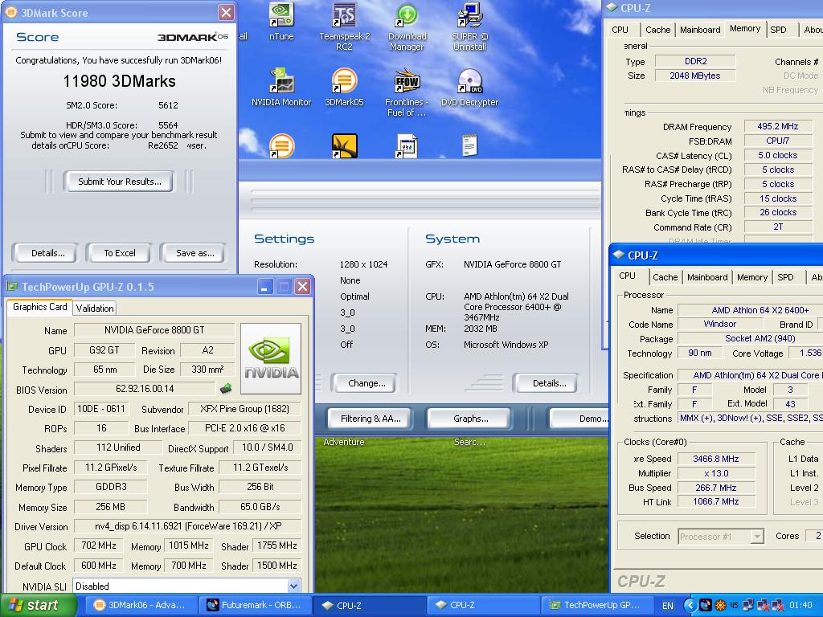The image size is (823, 617).
Task: Select the yellow and black game icon on desktop
Action: point(345,146)
